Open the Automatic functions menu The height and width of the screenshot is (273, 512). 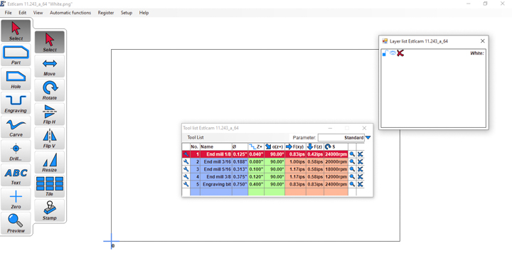click(x=70, y=13)
